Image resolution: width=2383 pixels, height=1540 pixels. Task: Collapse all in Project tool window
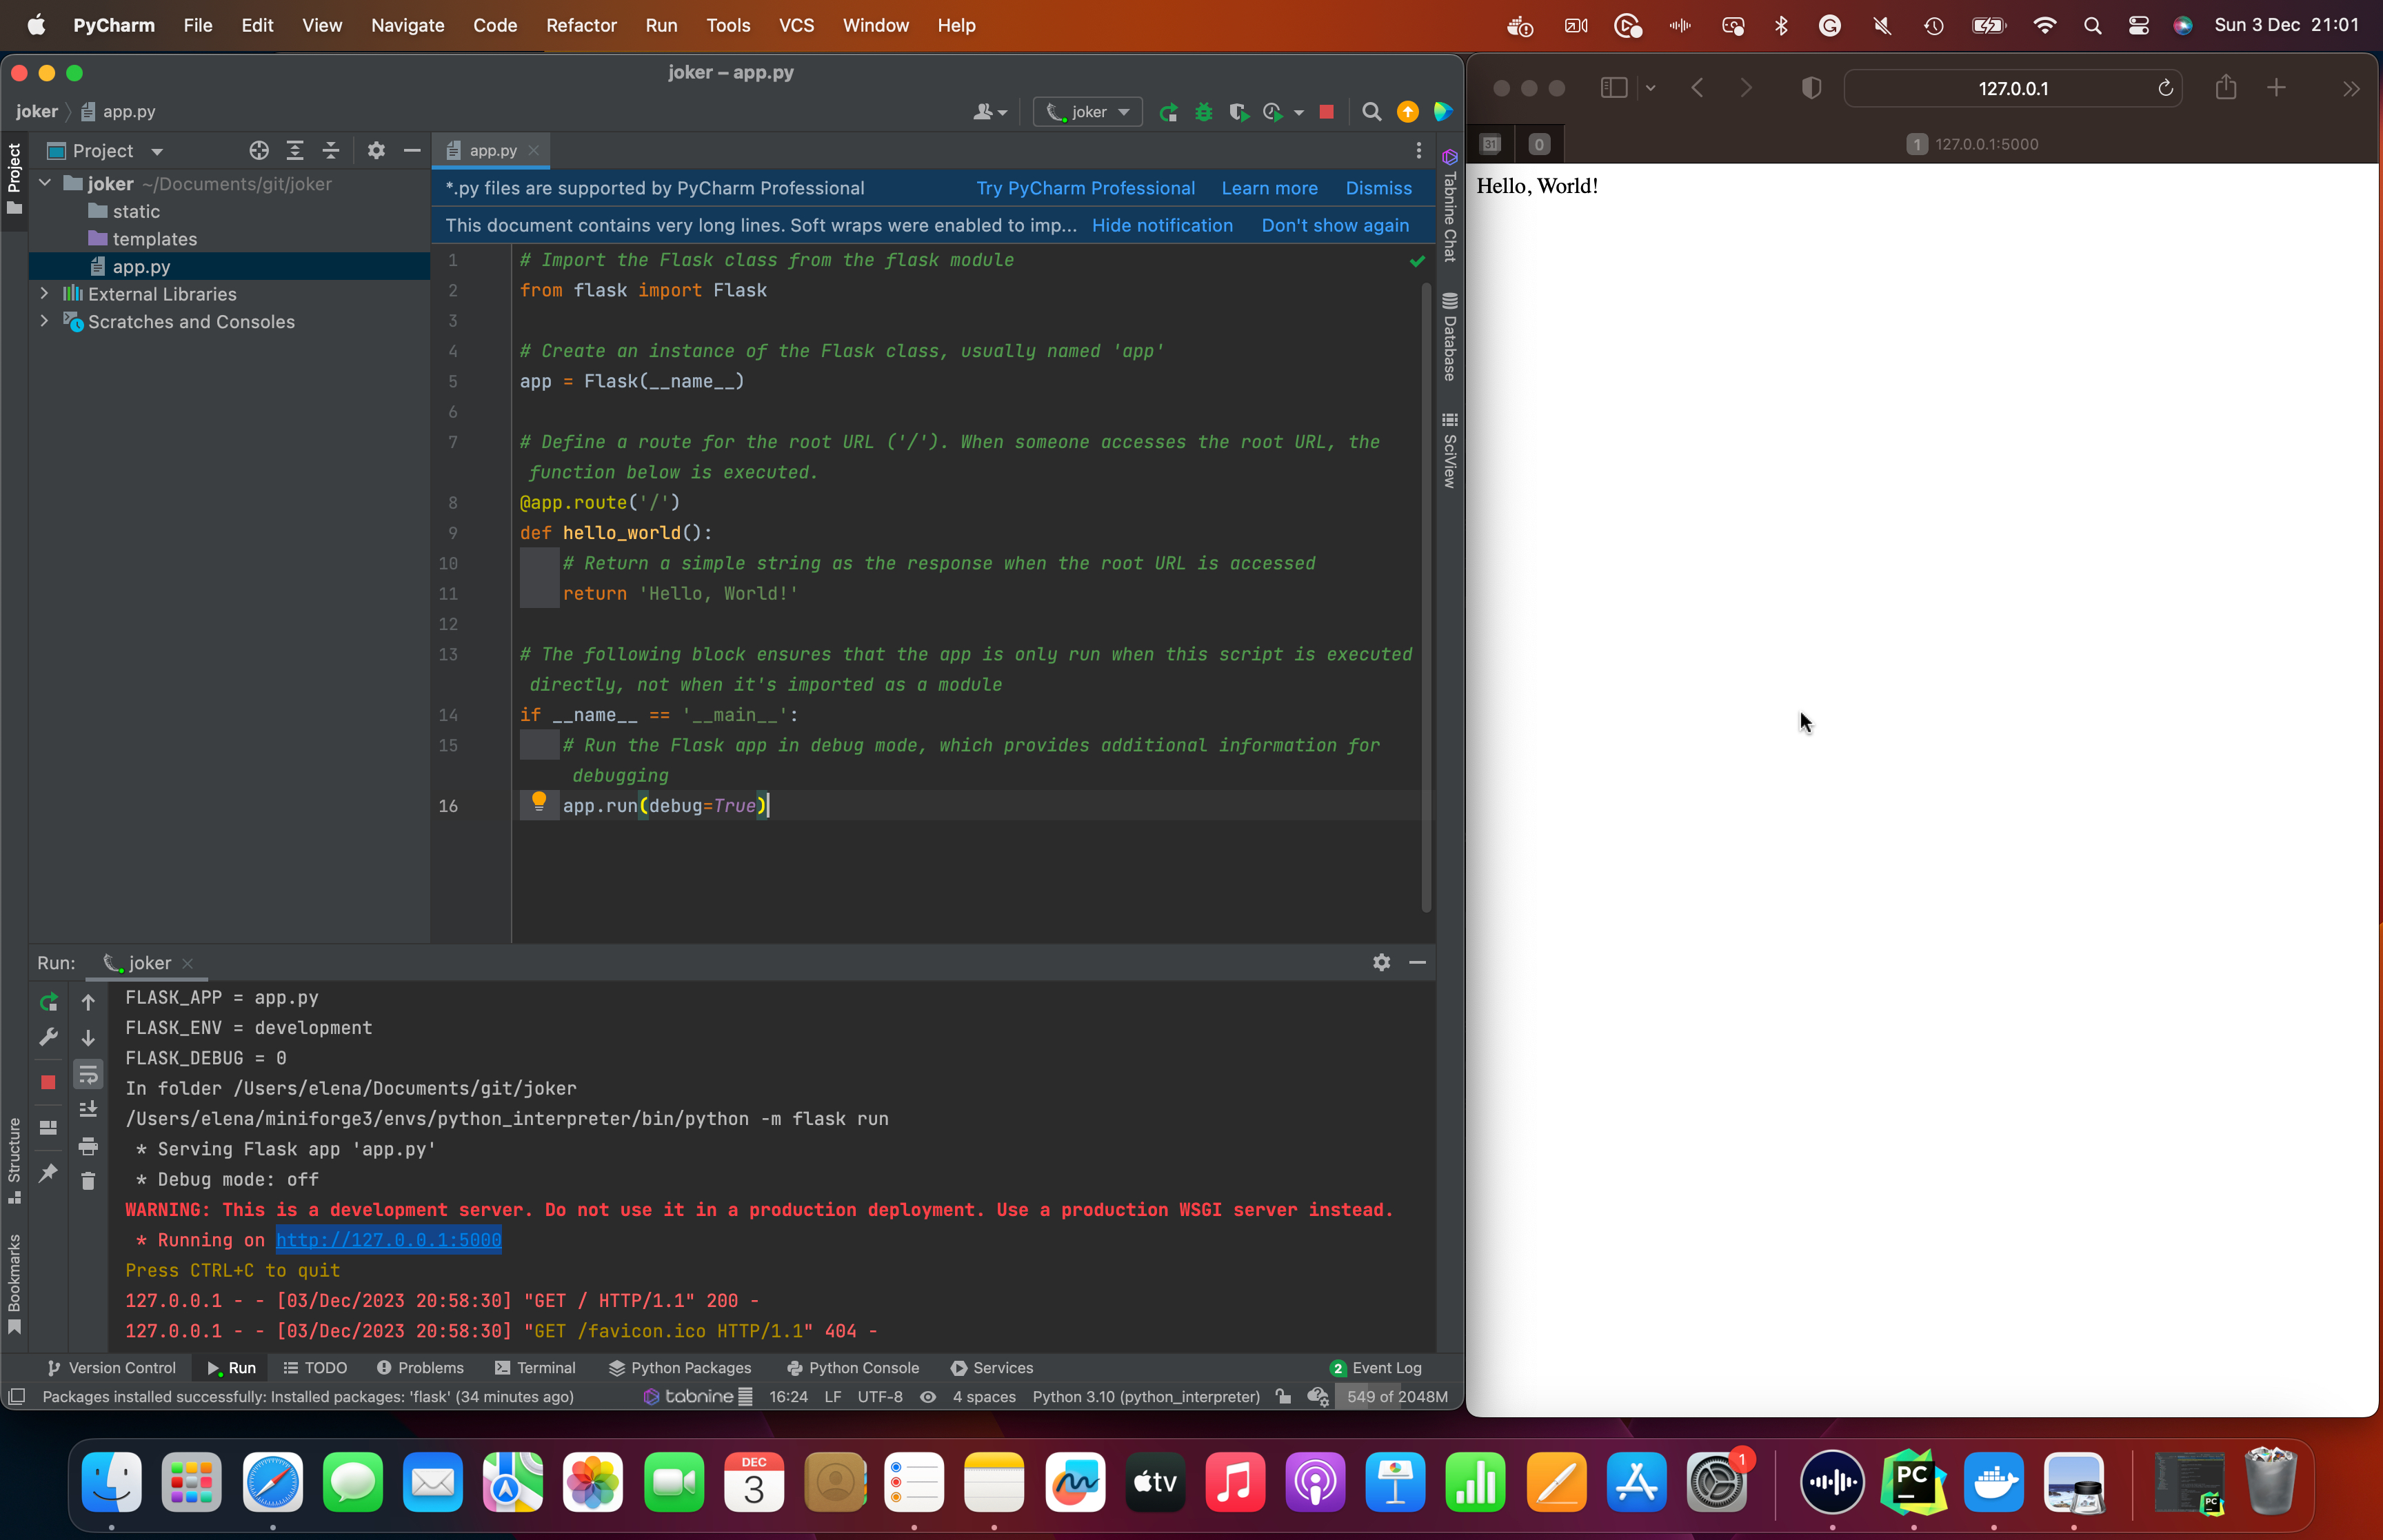331,150
